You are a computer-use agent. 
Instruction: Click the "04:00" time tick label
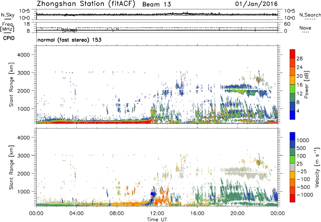click(76, 214)
